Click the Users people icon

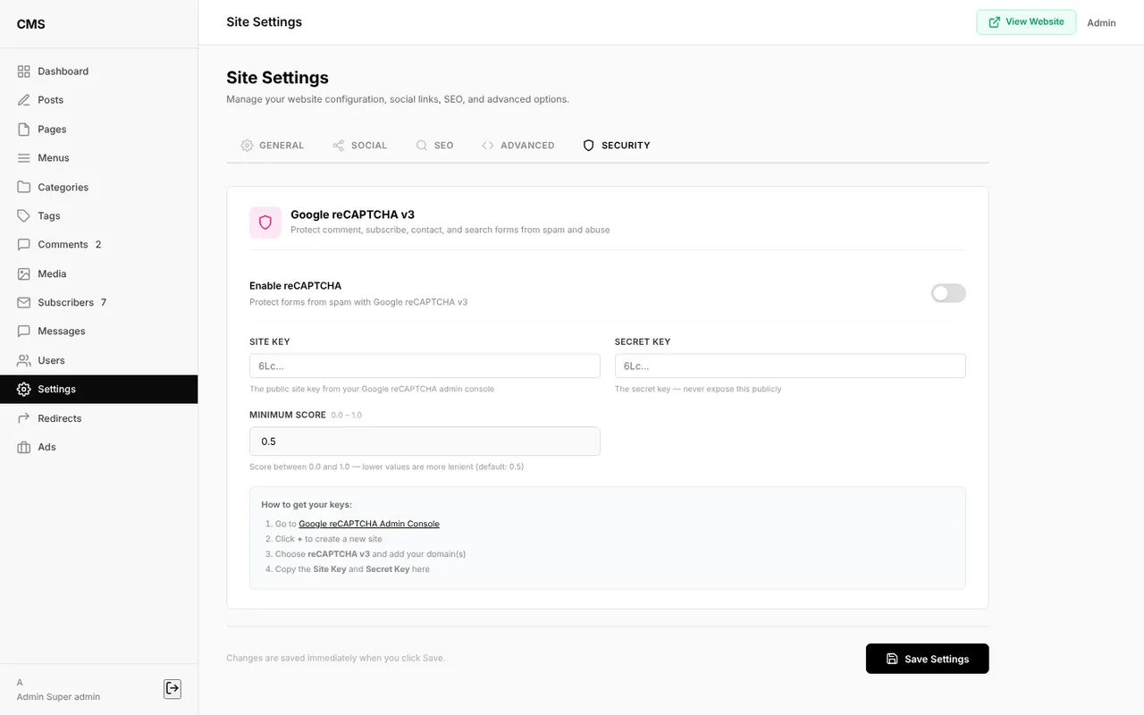click(x=24, y=360)
